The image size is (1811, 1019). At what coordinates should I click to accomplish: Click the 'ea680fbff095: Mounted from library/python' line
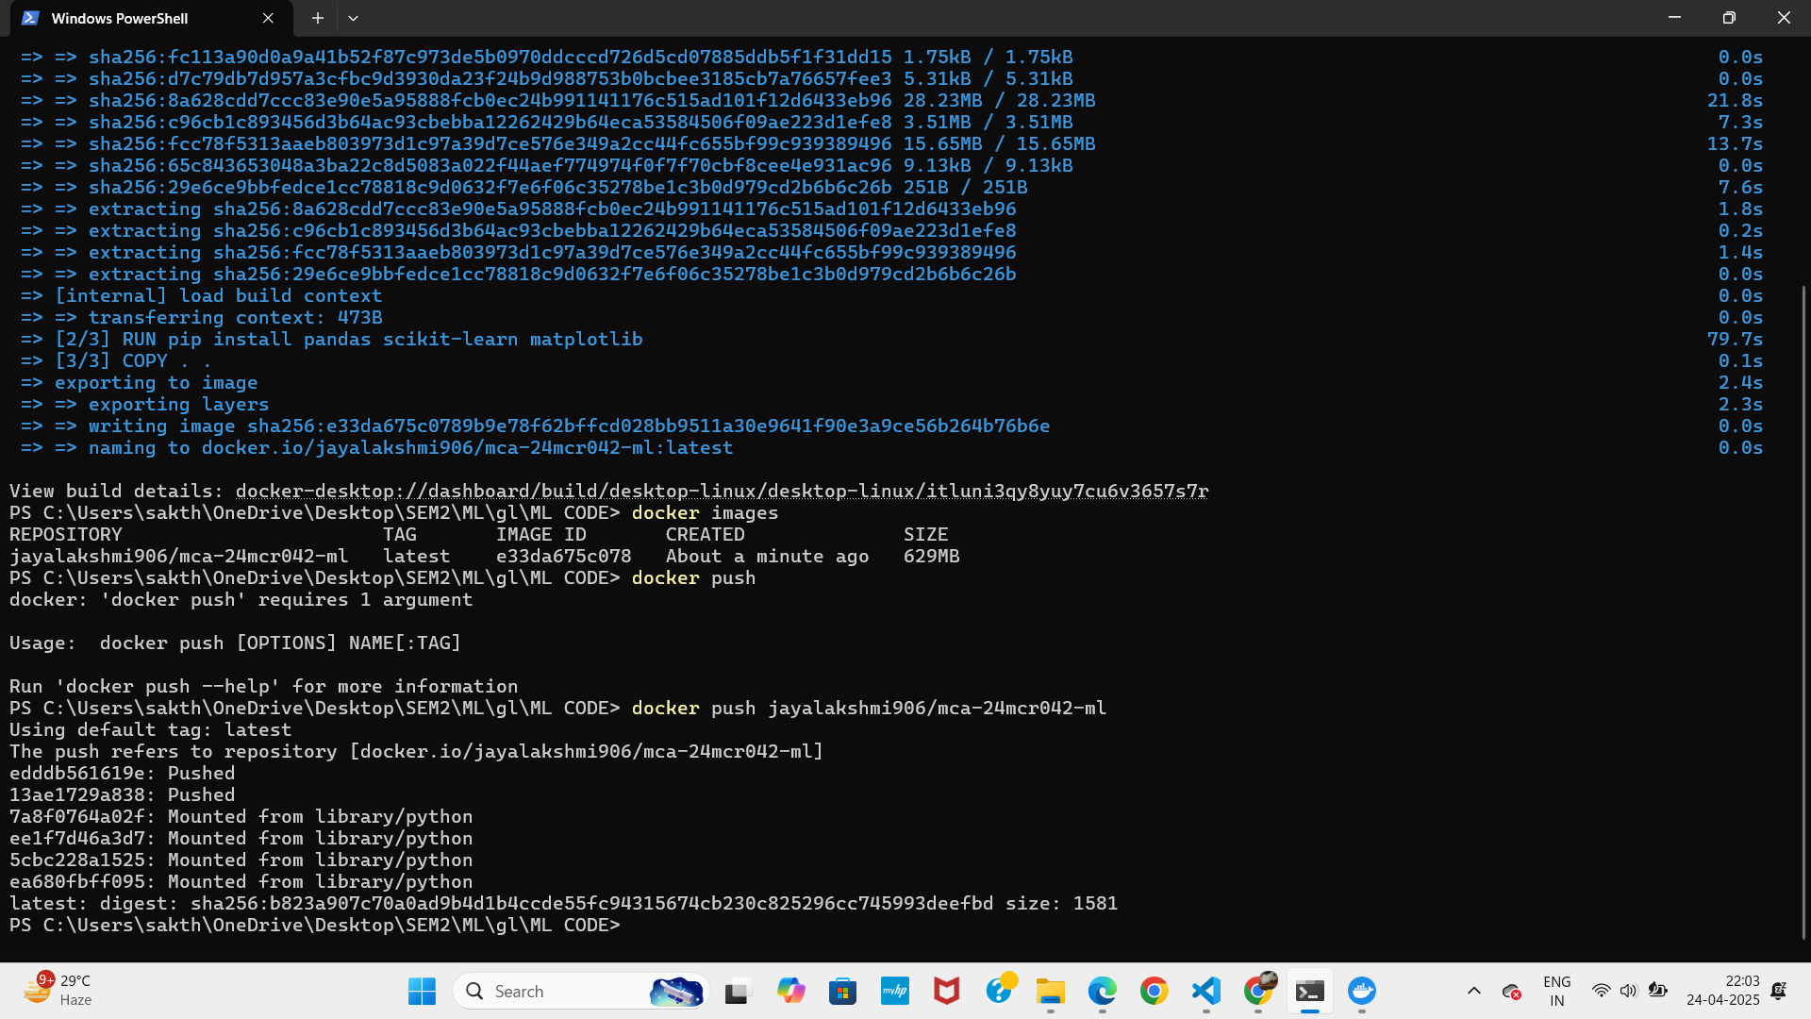pos(241,881)
